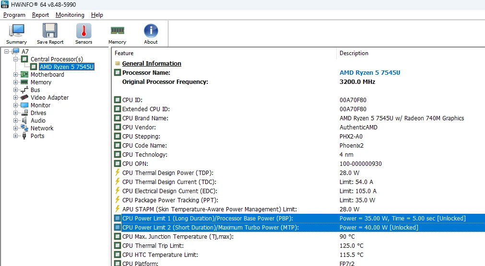Screen dimensions: 485x266
Task: Click the CPU HTC Temperature Limit row
Action: [298, 254]
